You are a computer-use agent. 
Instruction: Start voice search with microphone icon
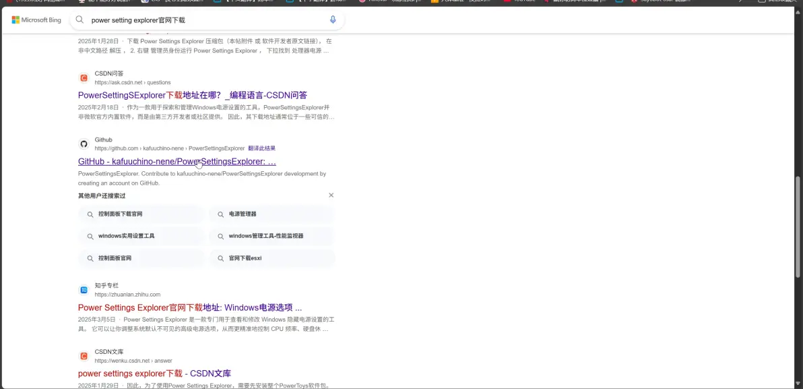(333, 20)
